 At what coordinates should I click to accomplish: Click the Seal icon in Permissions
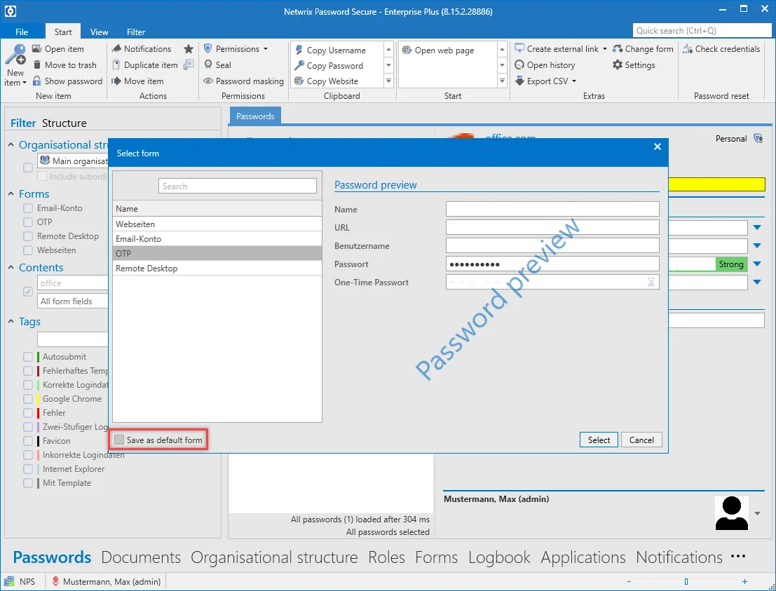point(208,64)
